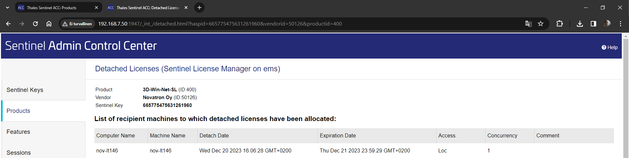Open a new browser tab
The height and width of the screenshot is (158, 629).
click(199, 8)
